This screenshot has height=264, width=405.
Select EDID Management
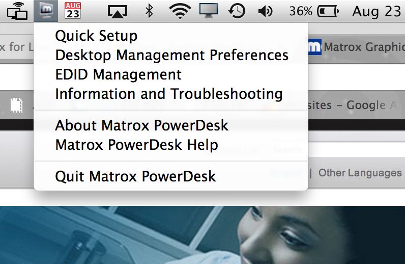(118, 74)
